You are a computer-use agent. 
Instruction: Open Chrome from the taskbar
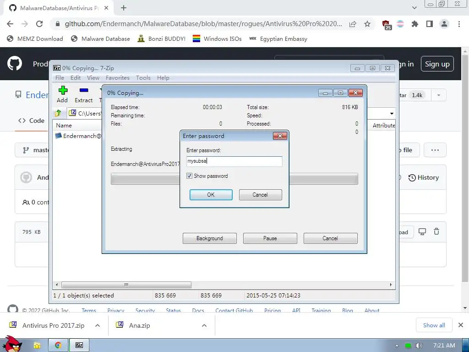58,345
